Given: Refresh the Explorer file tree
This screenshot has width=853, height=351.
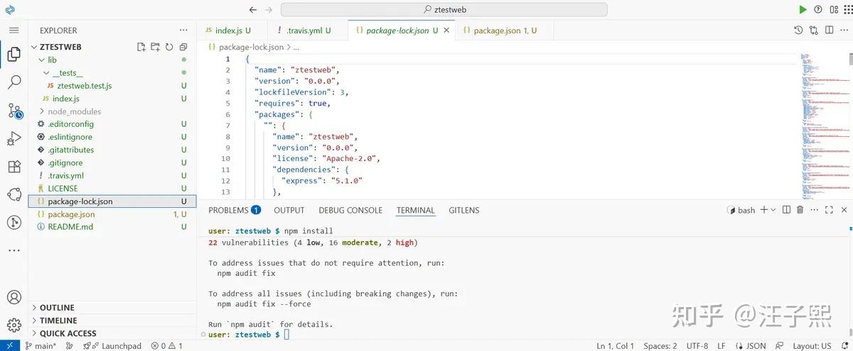Looking at the screenshot, I should click(169, 48).
